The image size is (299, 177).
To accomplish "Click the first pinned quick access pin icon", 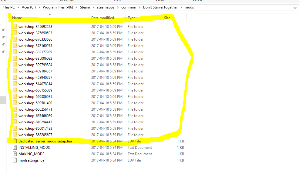I will click(3, 30).
